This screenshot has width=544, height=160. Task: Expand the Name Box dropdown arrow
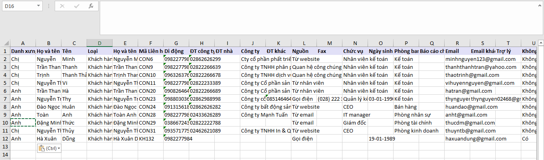coord(38,6)
